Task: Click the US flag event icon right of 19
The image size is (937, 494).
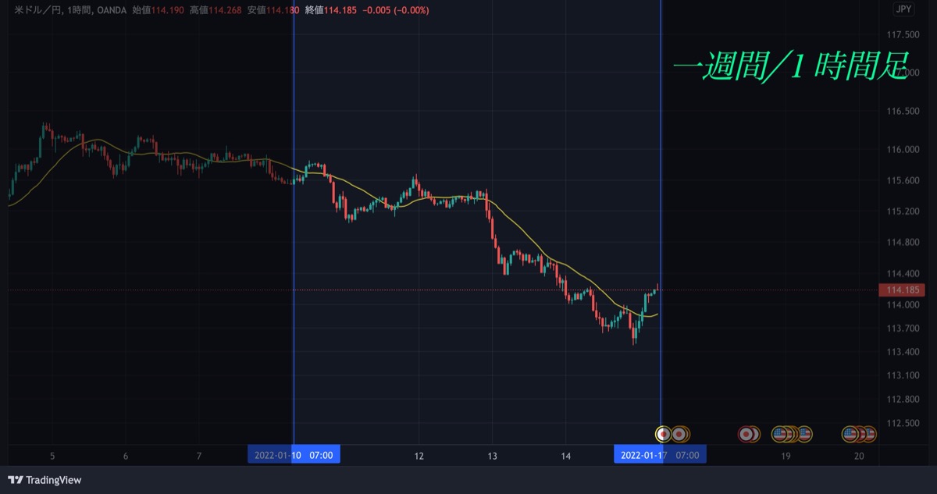Action: coord(804,433)
